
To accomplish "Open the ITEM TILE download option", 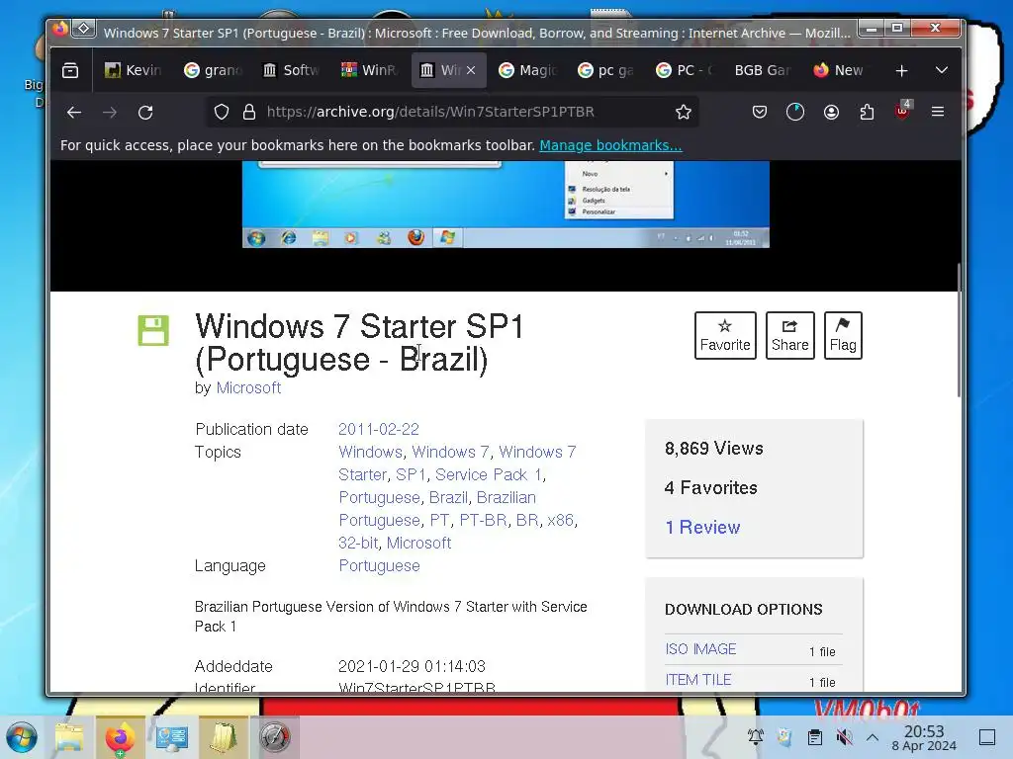I will (x=698, y=680).
